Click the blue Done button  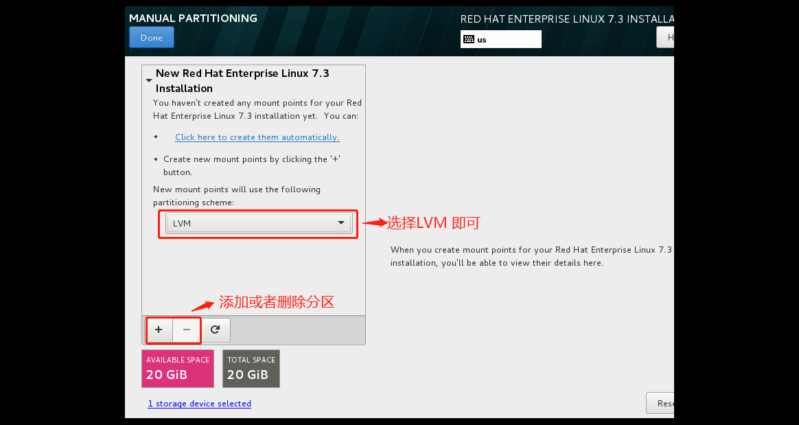click(151, 37)
